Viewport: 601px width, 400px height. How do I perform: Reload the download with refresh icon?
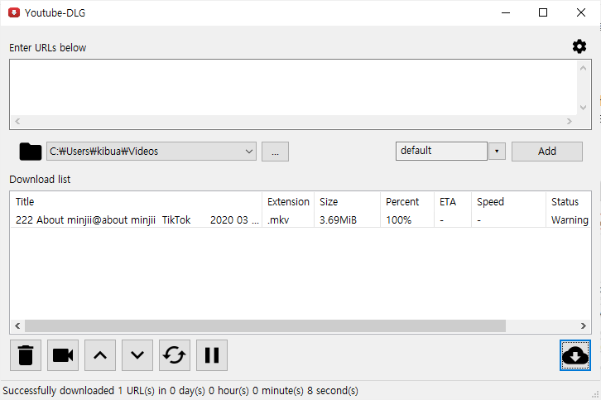(175, 355)
